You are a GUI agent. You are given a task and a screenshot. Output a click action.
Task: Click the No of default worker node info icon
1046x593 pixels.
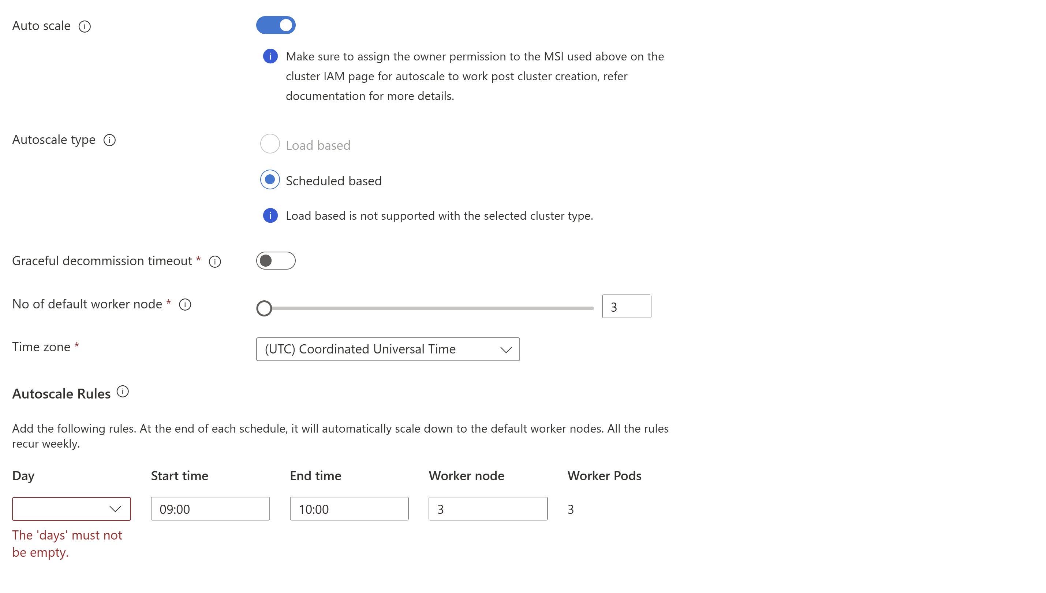pyautogui.click(x=186, y=304)
